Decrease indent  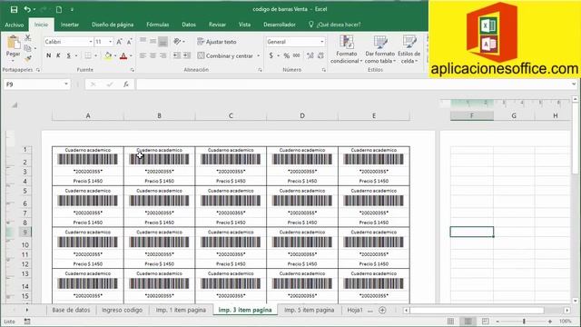[177, 55]
